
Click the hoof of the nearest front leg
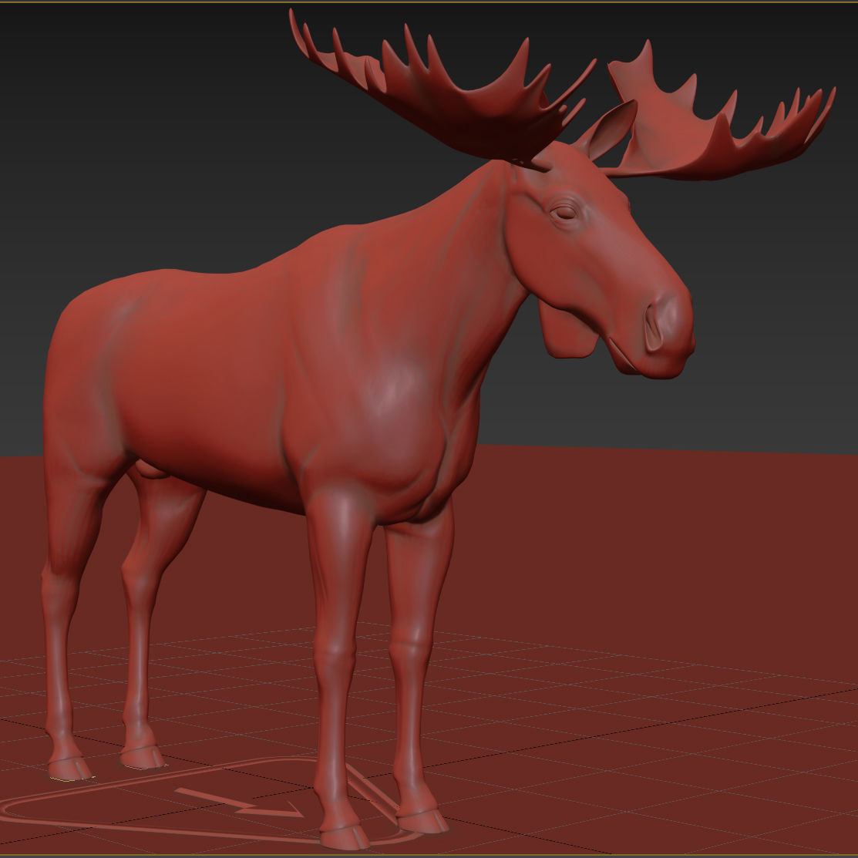click(x=345, y=836)
